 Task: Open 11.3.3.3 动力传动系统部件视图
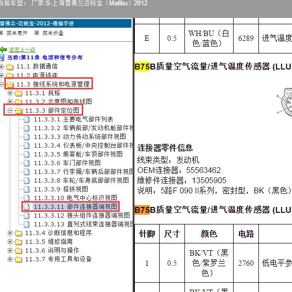80,137
